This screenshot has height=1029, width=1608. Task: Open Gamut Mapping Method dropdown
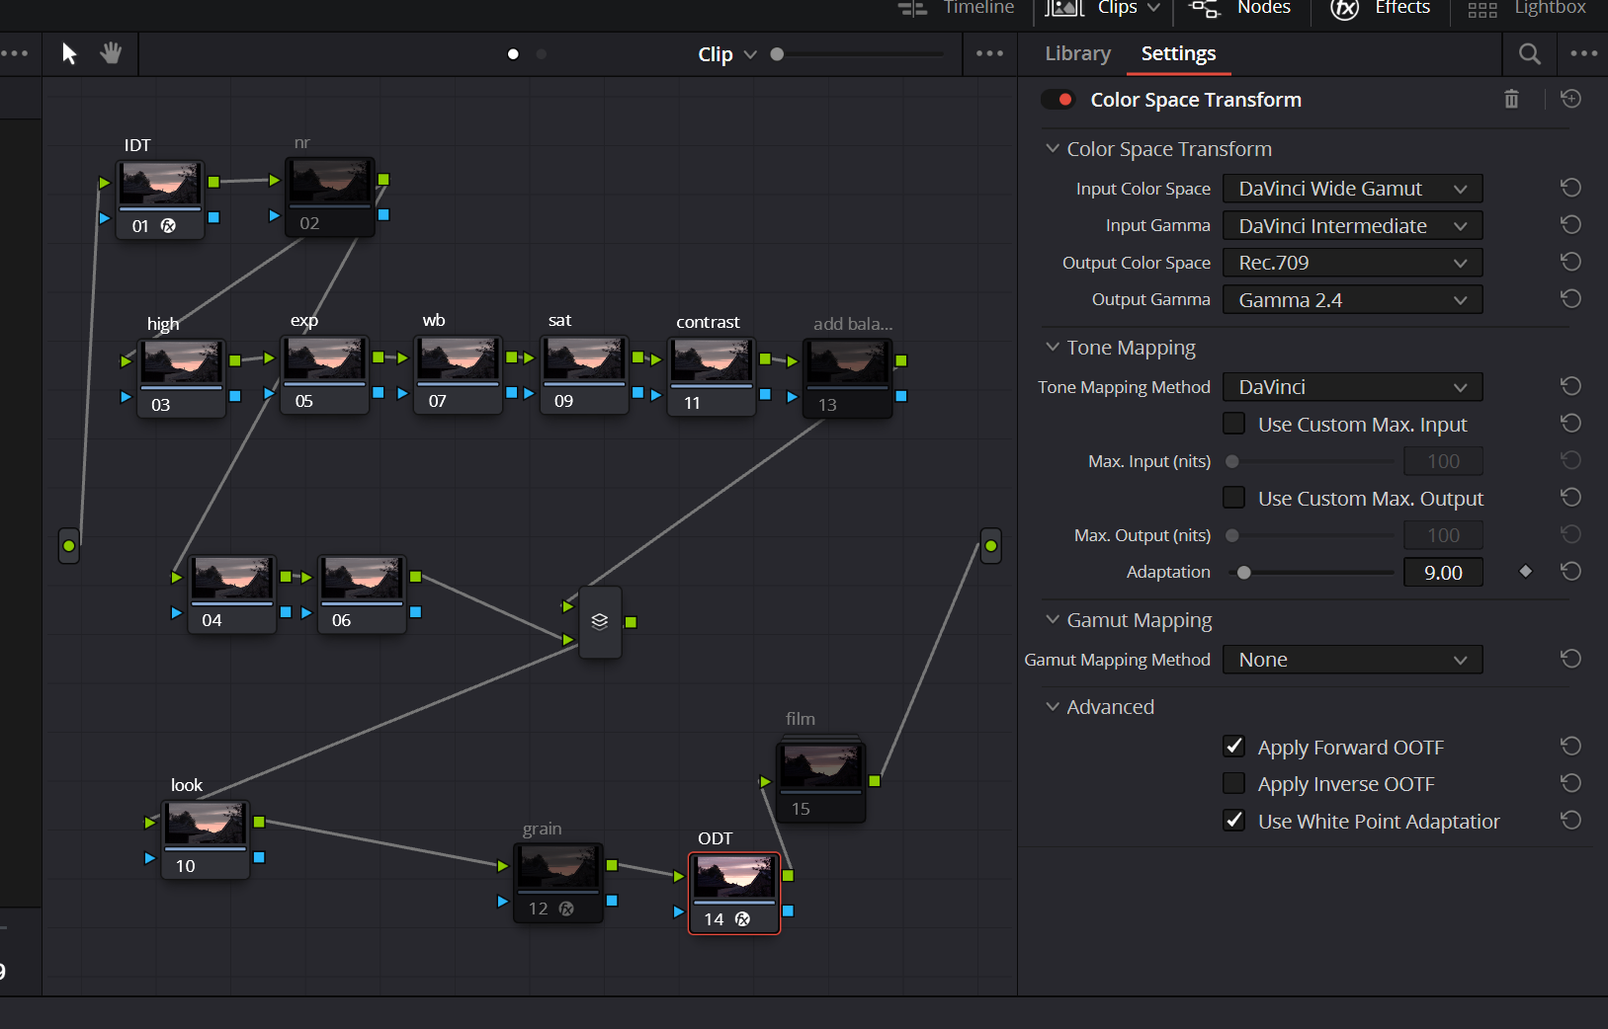(x=1353, y=660)
